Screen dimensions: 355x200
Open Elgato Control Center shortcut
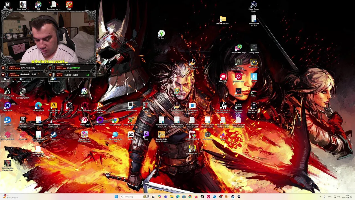(254, 7)
